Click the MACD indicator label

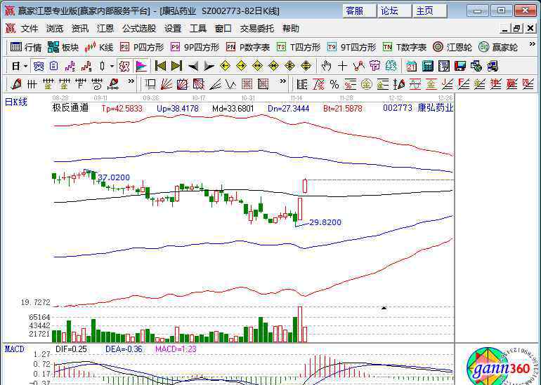pos(15,349)
